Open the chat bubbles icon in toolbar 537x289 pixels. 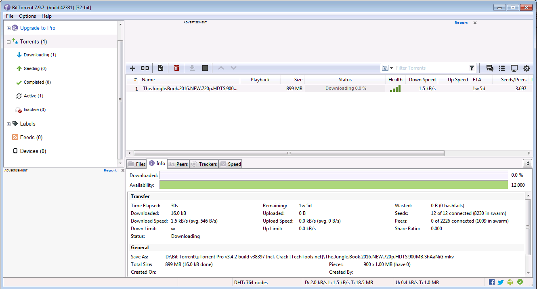point(490,68)
